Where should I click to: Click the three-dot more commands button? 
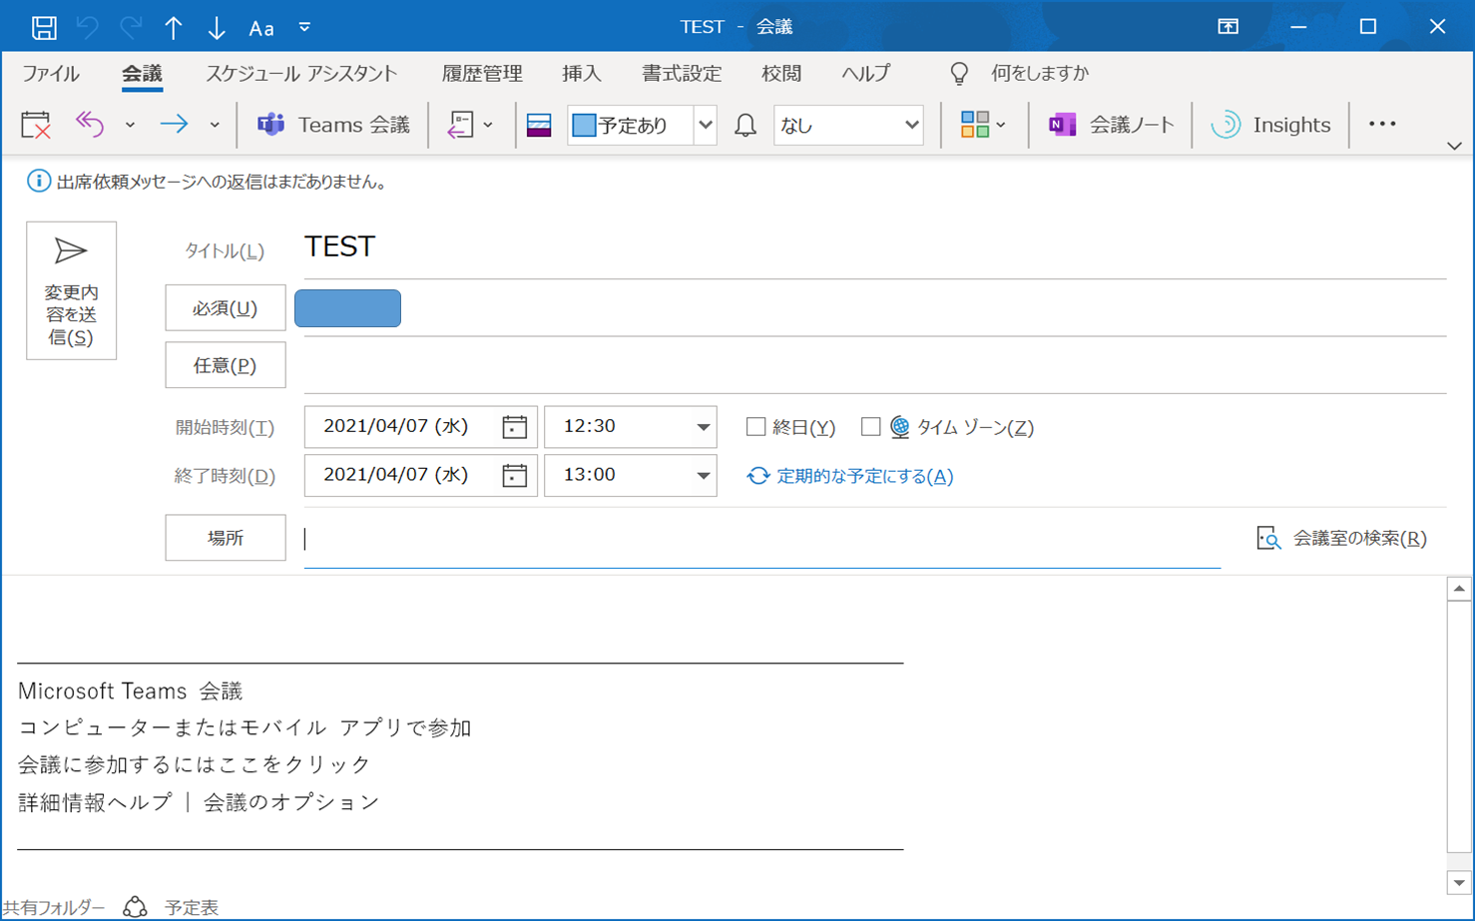pyautogui.click(x=1382, y=124)
